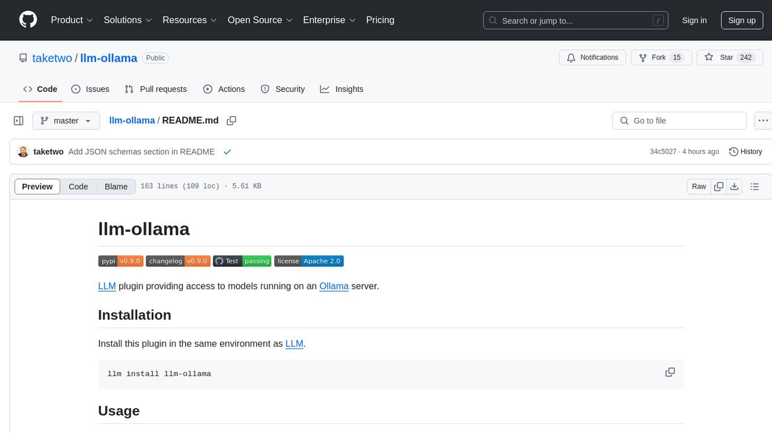Open the taketwo commit author link

coord(49,152)
